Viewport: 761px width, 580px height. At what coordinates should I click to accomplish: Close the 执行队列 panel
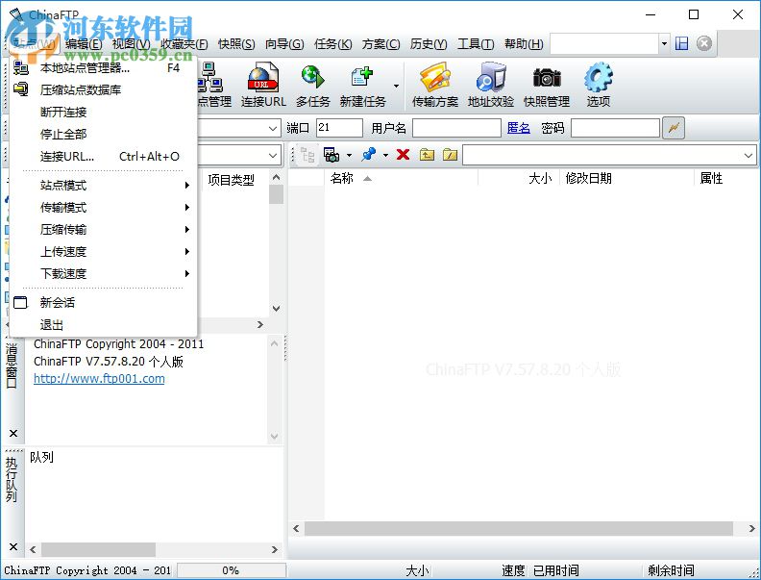[13, 546]
